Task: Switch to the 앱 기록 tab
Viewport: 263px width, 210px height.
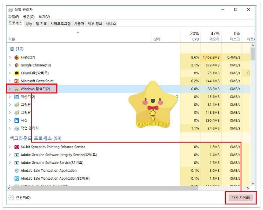Action: [x=41, y=24]
